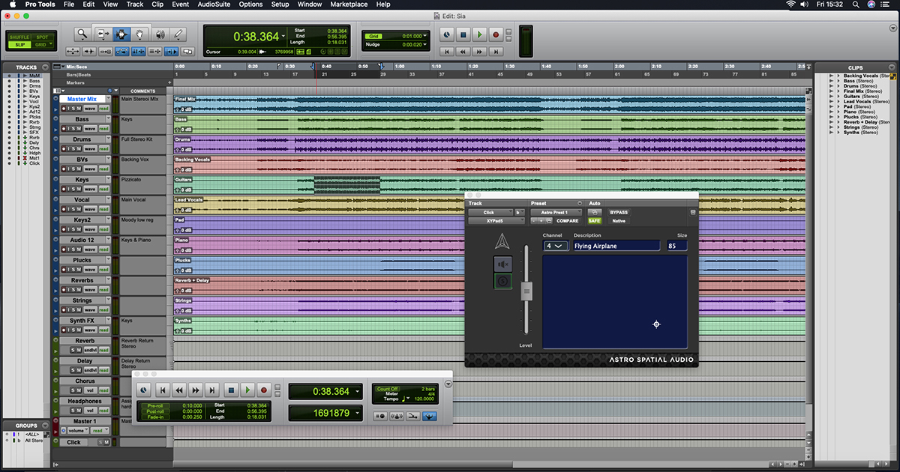Toggle SAFE automation in Astro plugin

[595, 221]
